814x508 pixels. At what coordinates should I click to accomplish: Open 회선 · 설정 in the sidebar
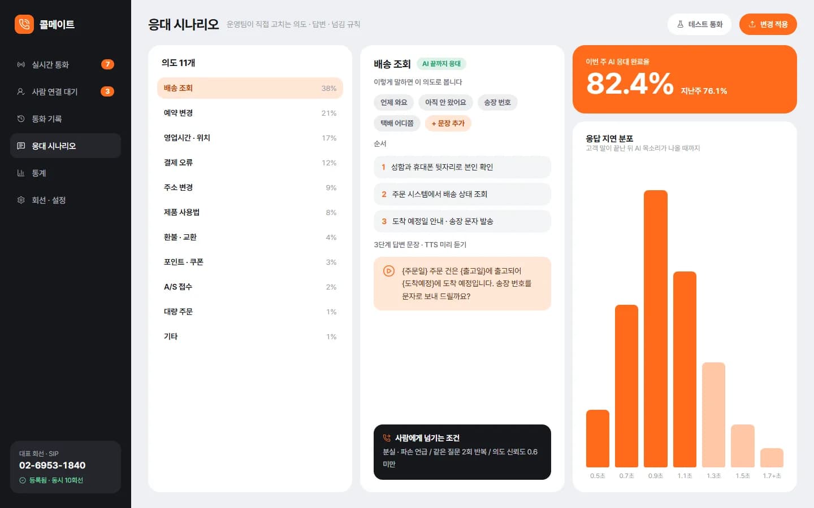pos(66,200)
